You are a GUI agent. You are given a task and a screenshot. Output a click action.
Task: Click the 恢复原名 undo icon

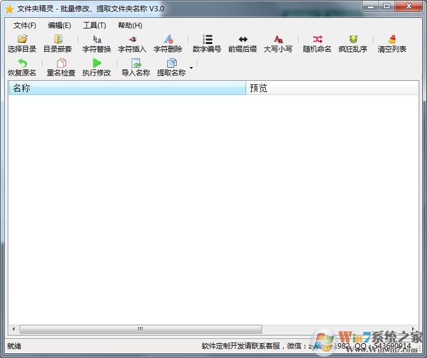[x=23, y=63]
